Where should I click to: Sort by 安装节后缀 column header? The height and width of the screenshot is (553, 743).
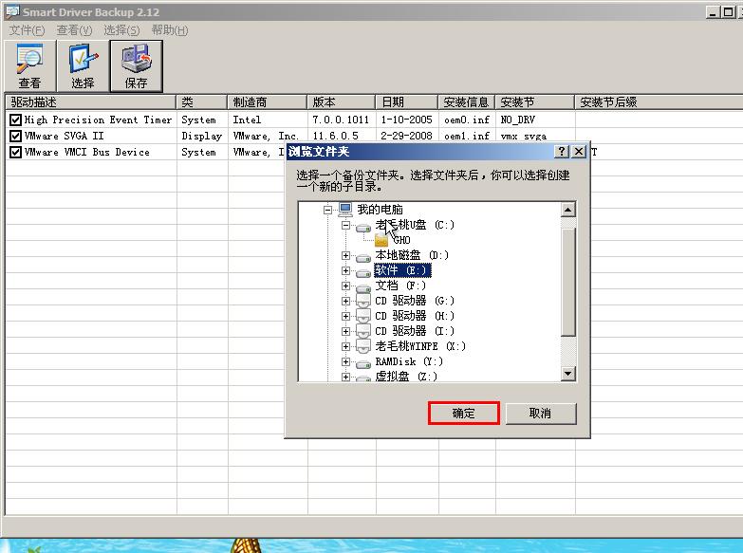coord(659,101)
